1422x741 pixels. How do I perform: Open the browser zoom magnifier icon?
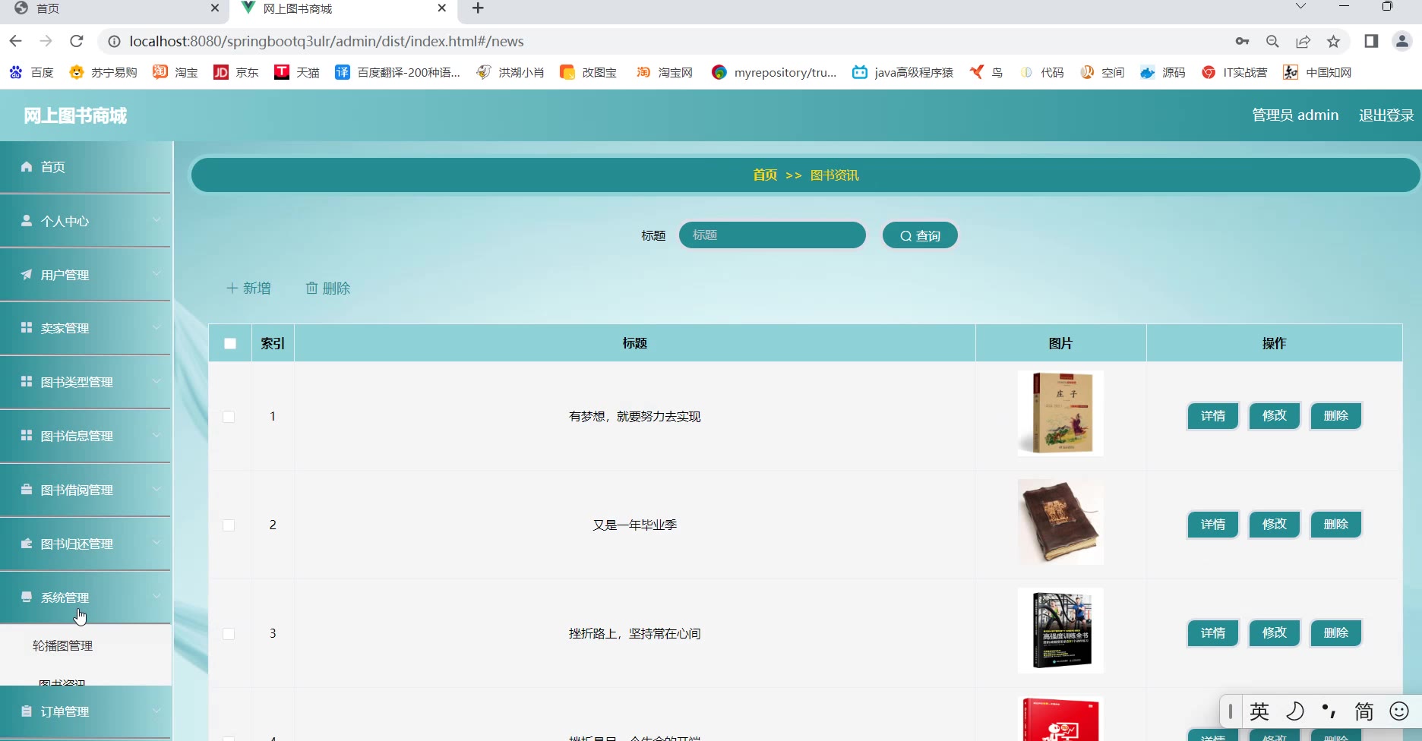pyautogui.click(x=1272, y=41)
